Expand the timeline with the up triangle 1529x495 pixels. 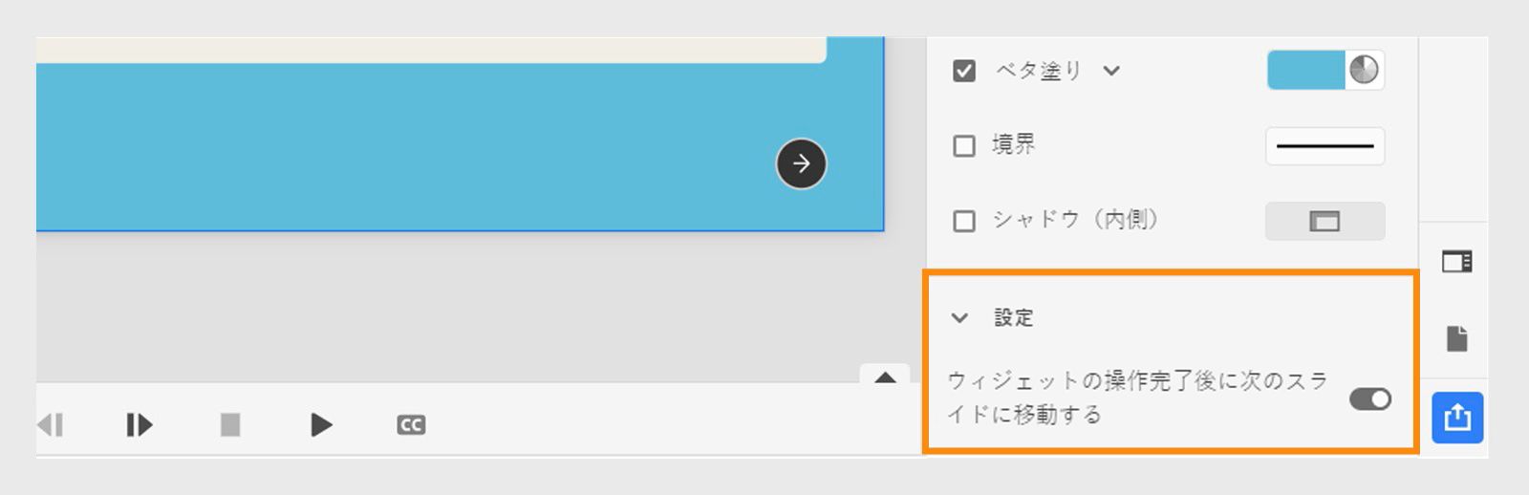pos(885,377)
